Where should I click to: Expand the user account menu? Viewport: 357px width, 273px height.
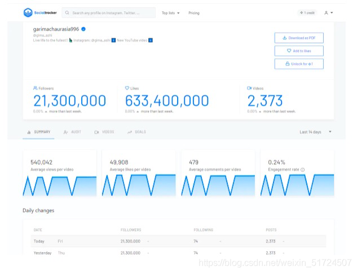point(329,13)
